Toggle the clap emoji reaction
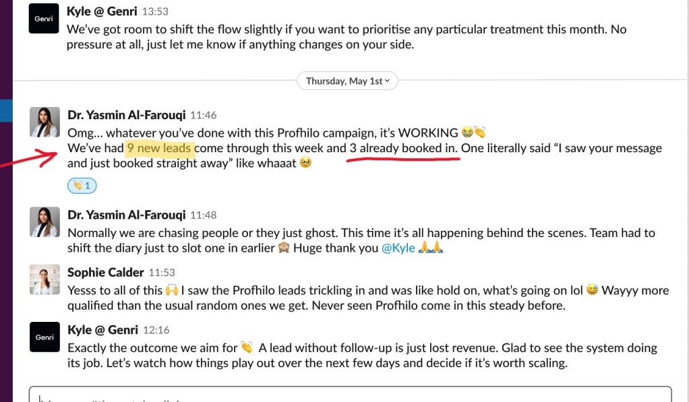The image size is (689, 402). click(82, 185)
